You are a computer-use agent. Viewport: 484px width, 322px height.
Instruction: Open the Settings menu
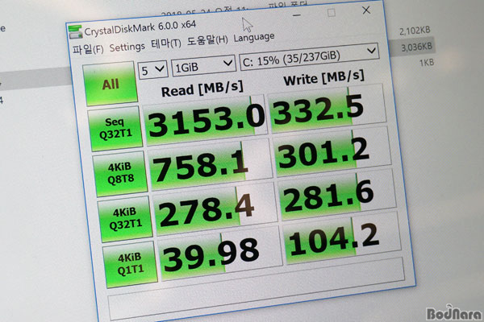tap(127, 47)
